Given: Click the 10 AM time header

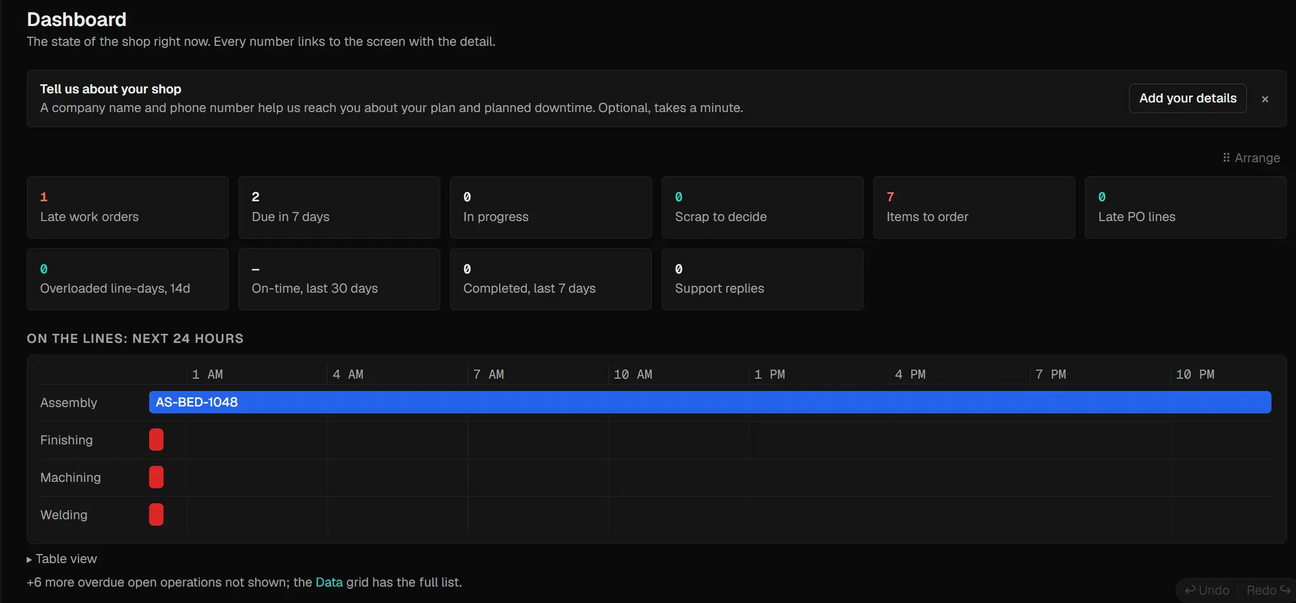Looking at the screenshot, I should pos(633,375).
